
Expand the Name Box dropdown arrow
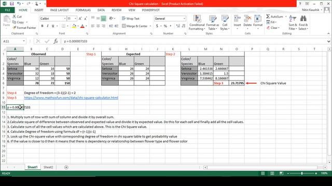pyautogui.click(x=24, y=41)
